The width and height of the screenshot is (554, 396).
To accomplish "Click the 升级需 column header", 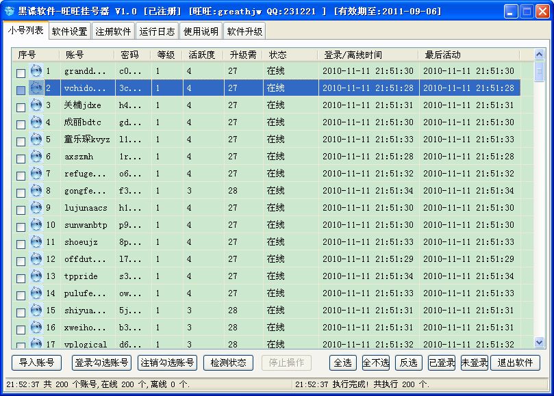I will (x=243, y=55).
